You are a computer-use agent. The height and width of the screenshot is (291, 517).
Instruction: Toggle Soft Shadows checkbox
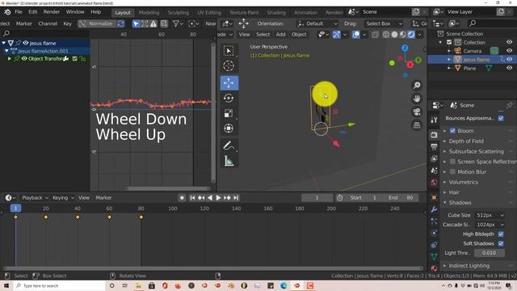pyautogui.click(x=501, y=243)
